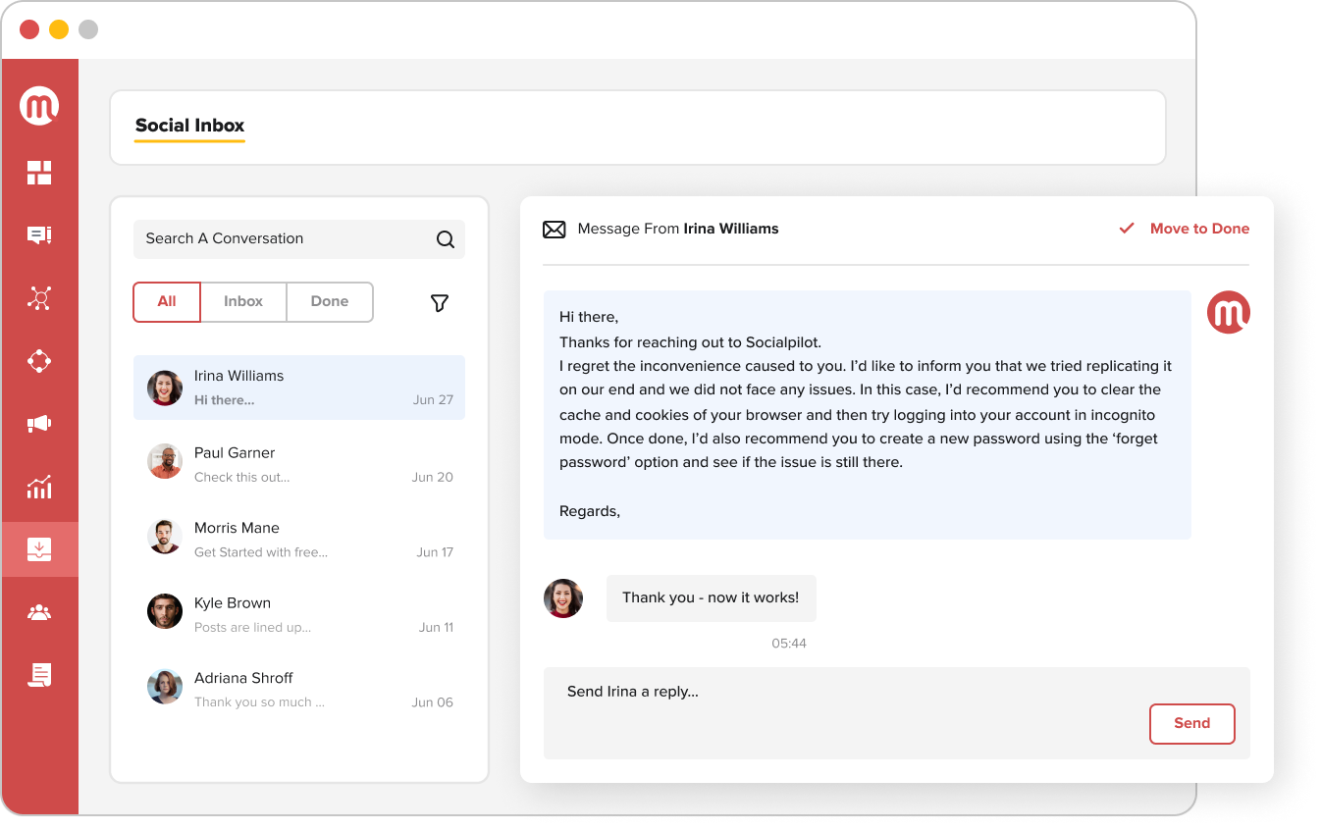Open Adriana Shroff conversation
The width and height of the screenshot is (1321, 830).
(x=299, y=689)
